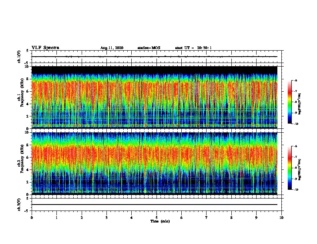The image size is (317, 244).
Task: Click time axis tick label "9"
Action: [256, 218]
